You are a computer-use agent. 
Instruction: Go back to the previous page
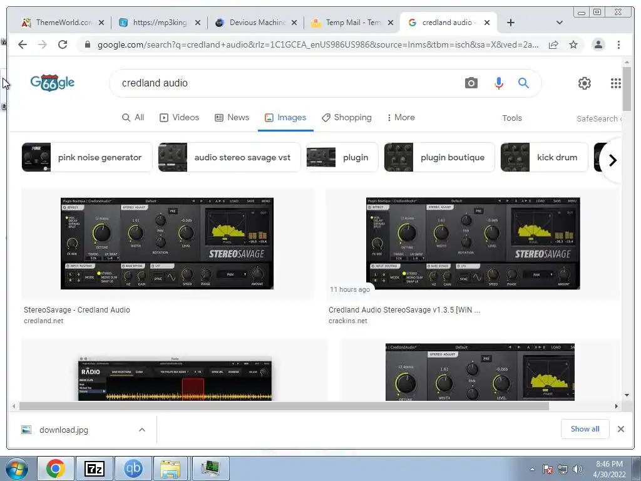(x=23, y=44)
